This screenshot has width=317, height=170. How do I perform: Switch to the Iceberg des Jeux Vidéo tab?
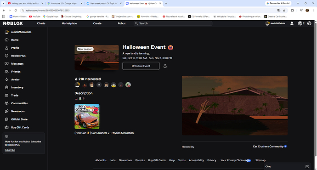pos(25,3)
